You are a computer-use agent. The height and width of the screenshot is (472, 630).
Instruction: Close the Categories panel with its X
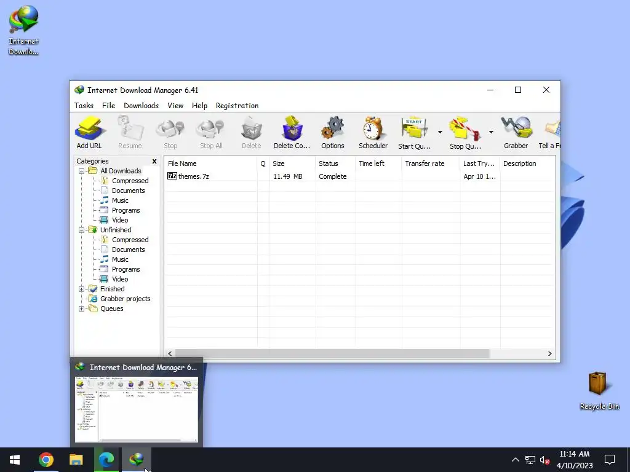coord(154,162)
